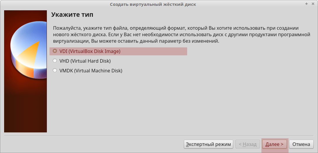Click the greyed-out < Назад button
The width and height of the screenshot is (318, 153).
click(x=248, y=144)
